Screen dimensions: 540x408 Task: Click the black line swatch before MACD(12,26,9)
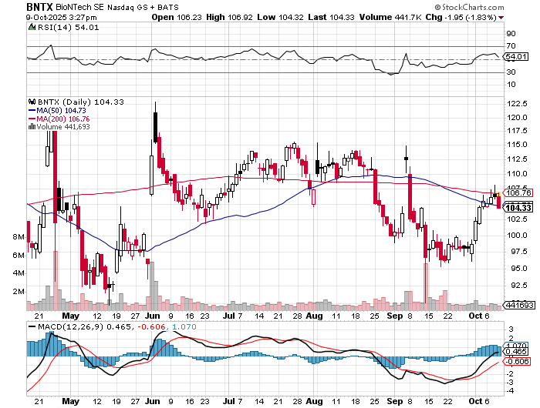(32, 326)
